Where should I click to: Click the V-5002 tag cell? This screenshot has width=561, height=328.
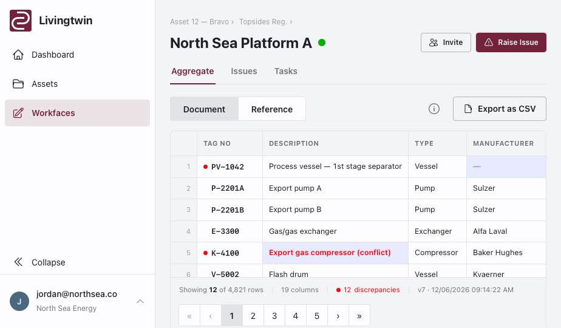coord(229,271)
